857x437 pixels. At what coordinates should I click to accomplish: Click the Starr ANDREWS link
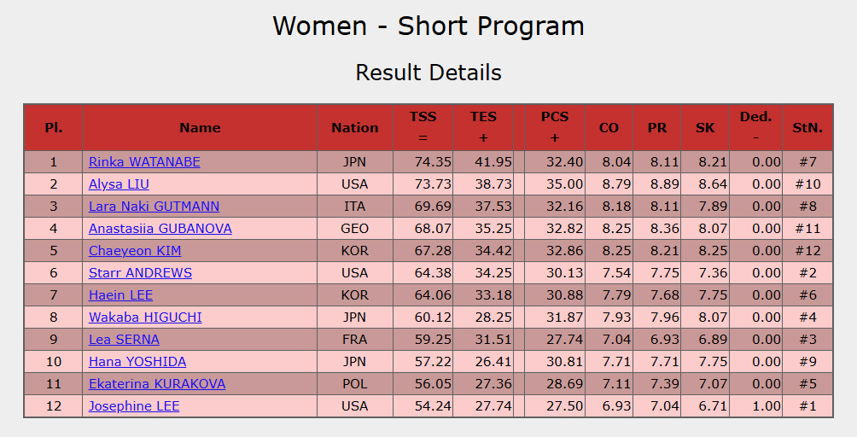(x=140, y=273)
